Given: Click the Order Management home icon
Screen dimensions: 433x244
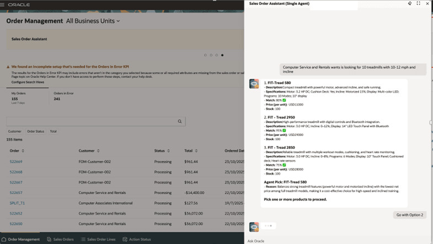Looking at the screenshot, I should coord(4,239).
